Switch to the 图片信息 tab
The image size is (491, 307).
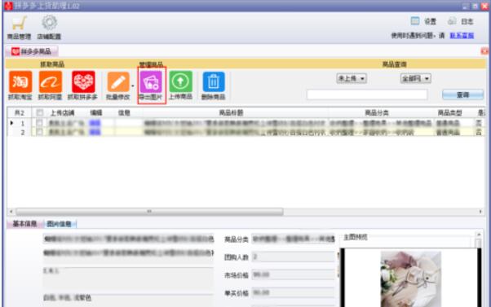(60, 224)
